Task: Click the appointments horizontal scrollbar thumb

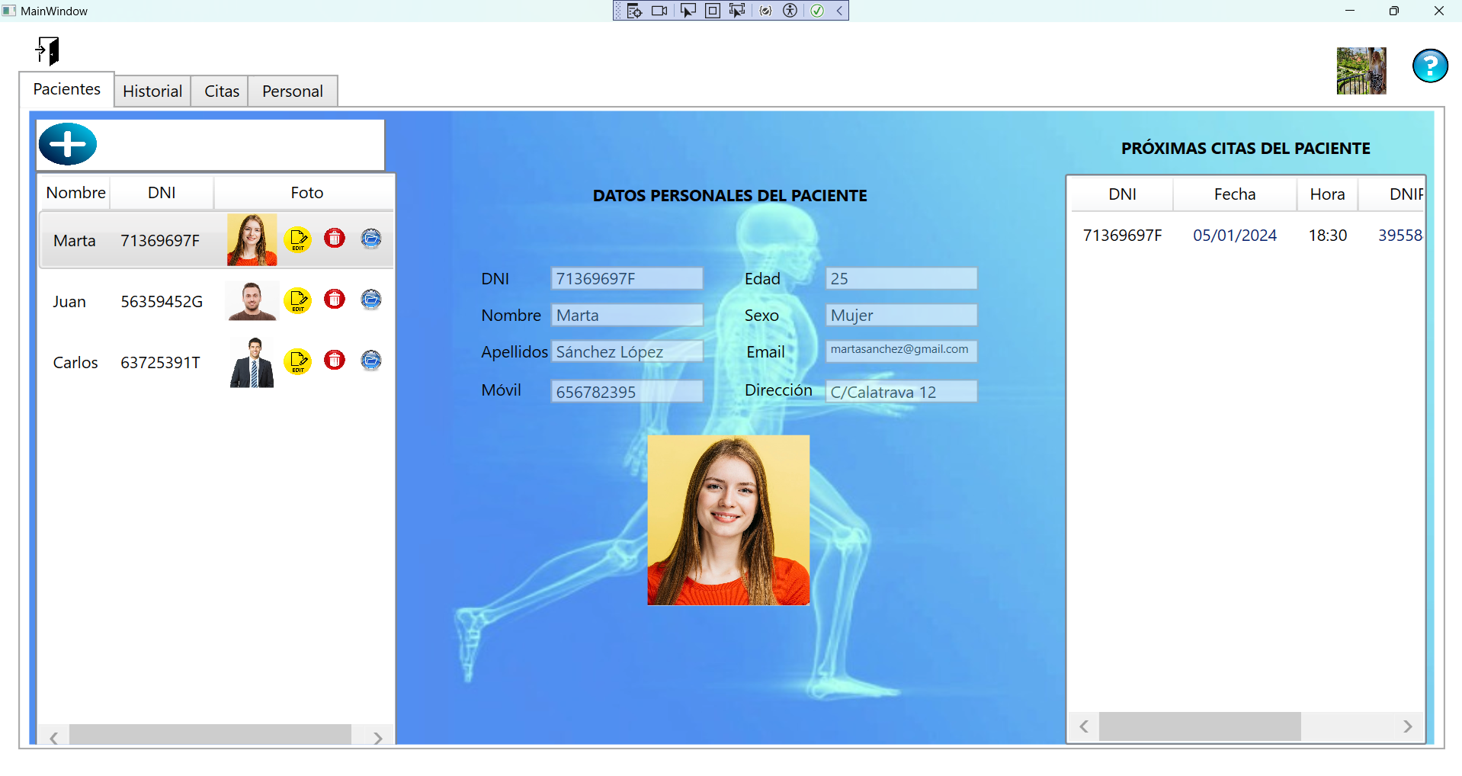Action: pos(1200,726)
